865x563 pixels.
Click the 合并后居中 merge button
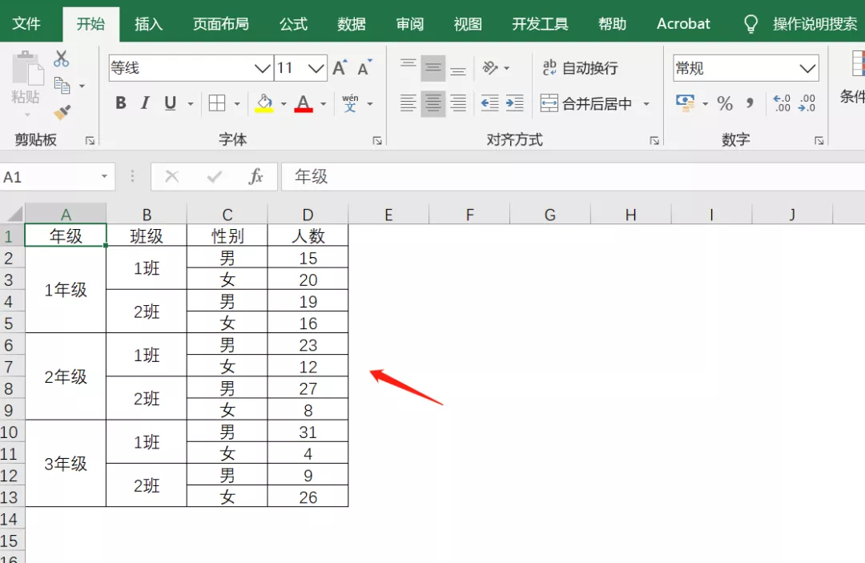pos(585,103)
